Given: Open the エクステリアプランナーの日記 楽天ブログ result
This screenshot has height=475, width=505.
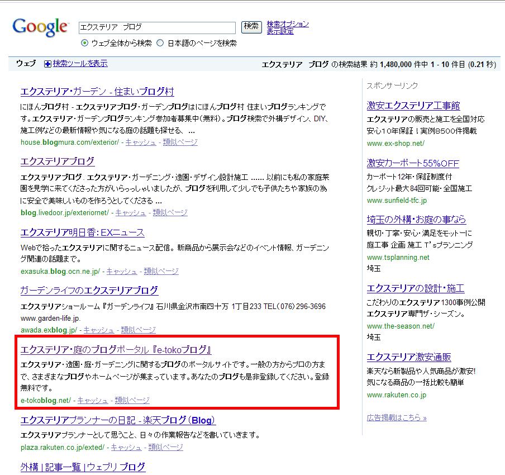Looking at the screenshot, I should click(x=118, y=420).
